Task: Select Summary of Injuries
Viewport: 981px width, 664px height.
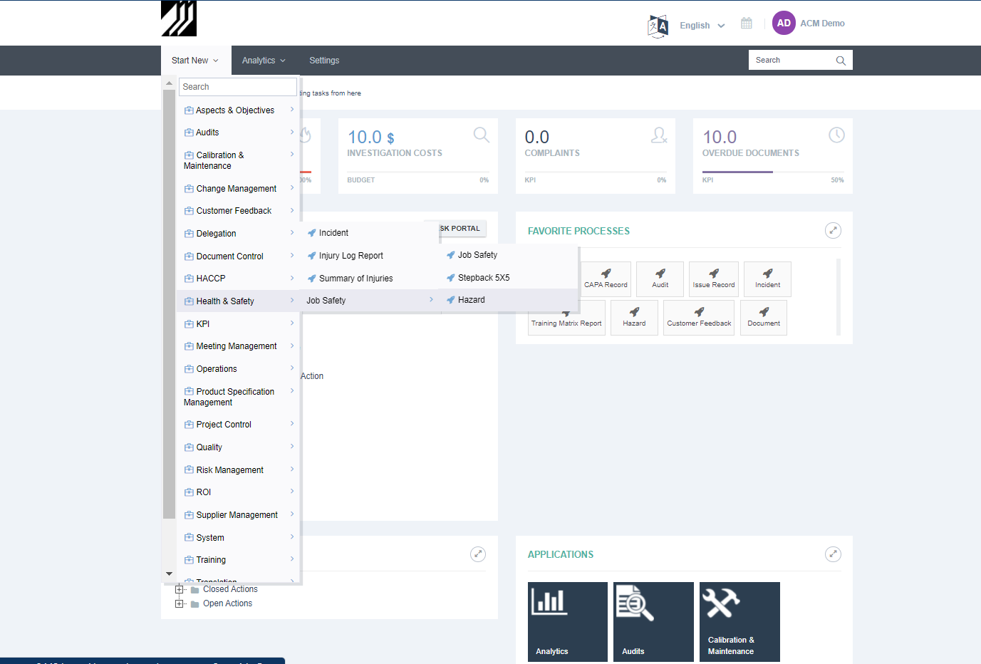Action: point(369,279)
